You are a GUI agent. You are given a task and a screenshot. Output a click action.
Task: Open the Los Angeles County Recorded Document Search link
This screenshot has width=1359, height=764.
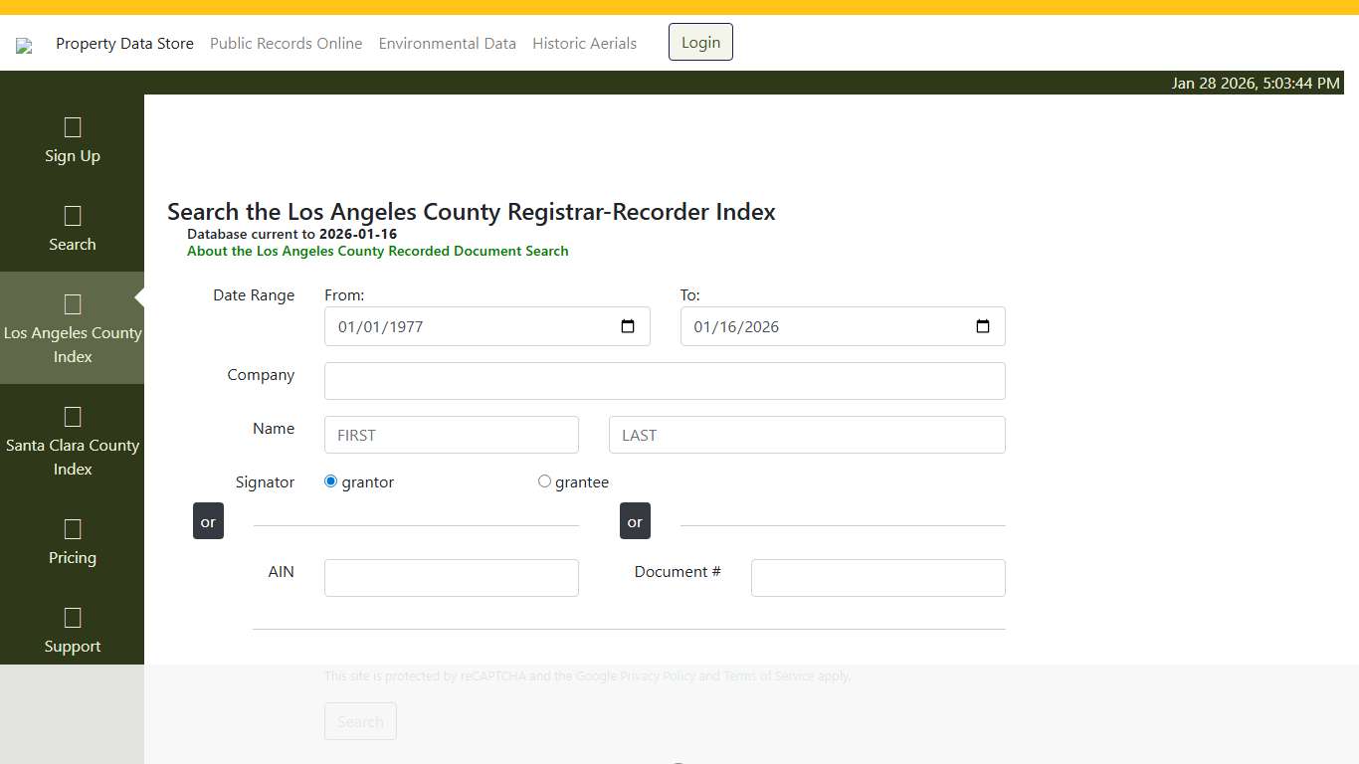(378, 251)
